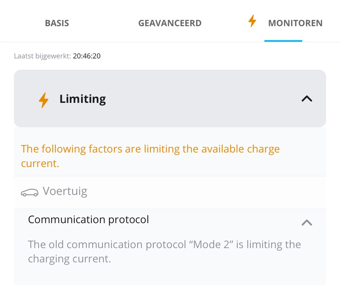
Task: Select the MONITOREN tab label
Action: coord(295,23)
